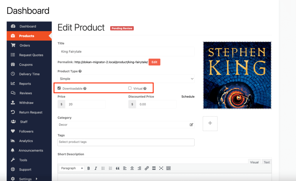Add a gallery image with plus box
This screenshot has width=296, height=181.
pyautogui.click(x=210, y=123)
